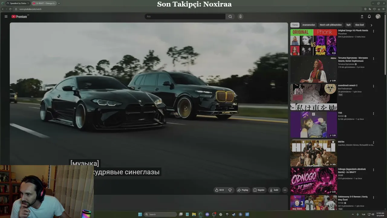Open File Explorer from the taskbar
This screenshot has height=218, width=387.
coord(194,214)
